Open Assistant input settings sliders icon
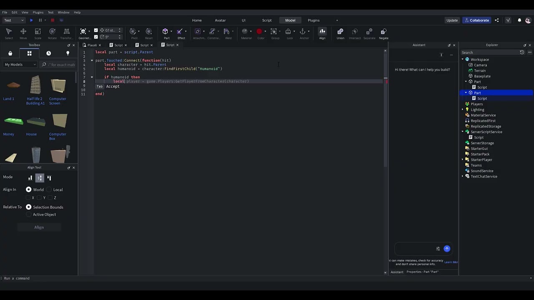 coord(438,249)
